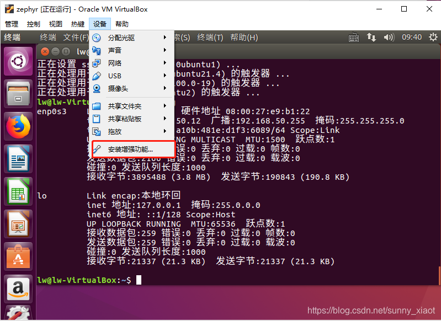Launch LibreOffice Calc from dock
441x321 pixels.
[x=18, y=191]
